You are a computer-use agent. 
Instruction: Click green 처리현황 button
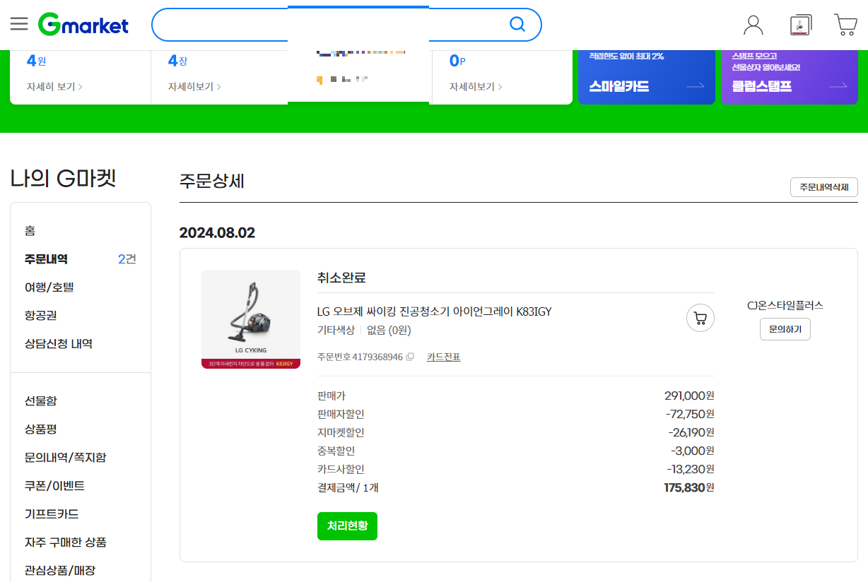(x=347, y=526)
